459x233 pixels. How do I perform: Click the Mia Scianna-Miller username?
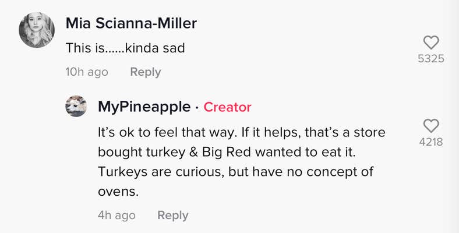(131, 23)
